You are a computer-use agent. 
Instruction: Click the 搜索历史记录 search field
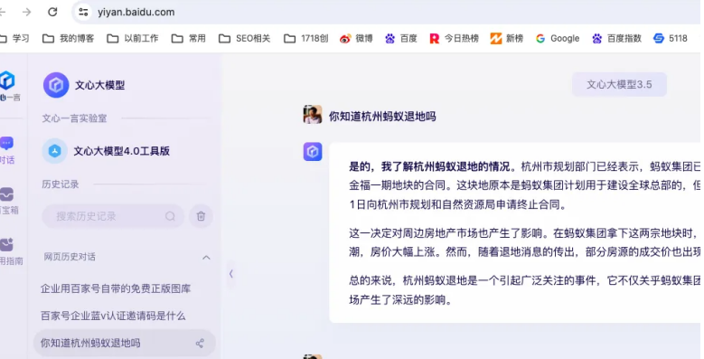pyautogui.click(x=112, y=216)
